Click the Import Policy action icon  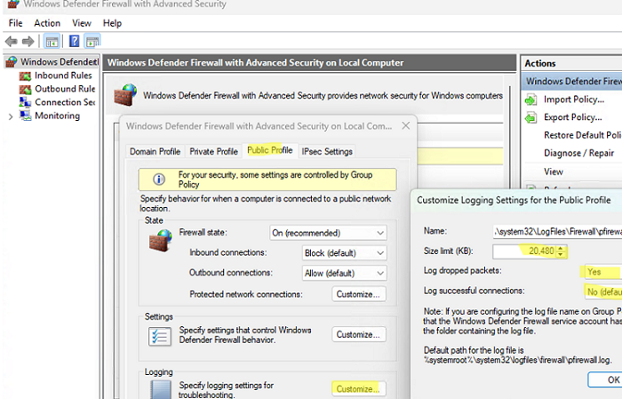click(531, 100)
